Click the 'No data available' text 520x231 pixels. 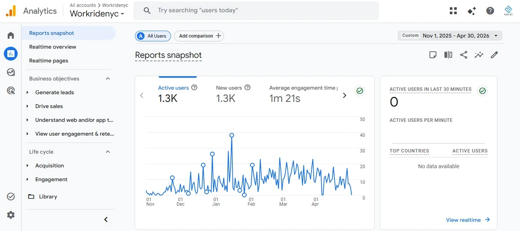pos(439,166)
